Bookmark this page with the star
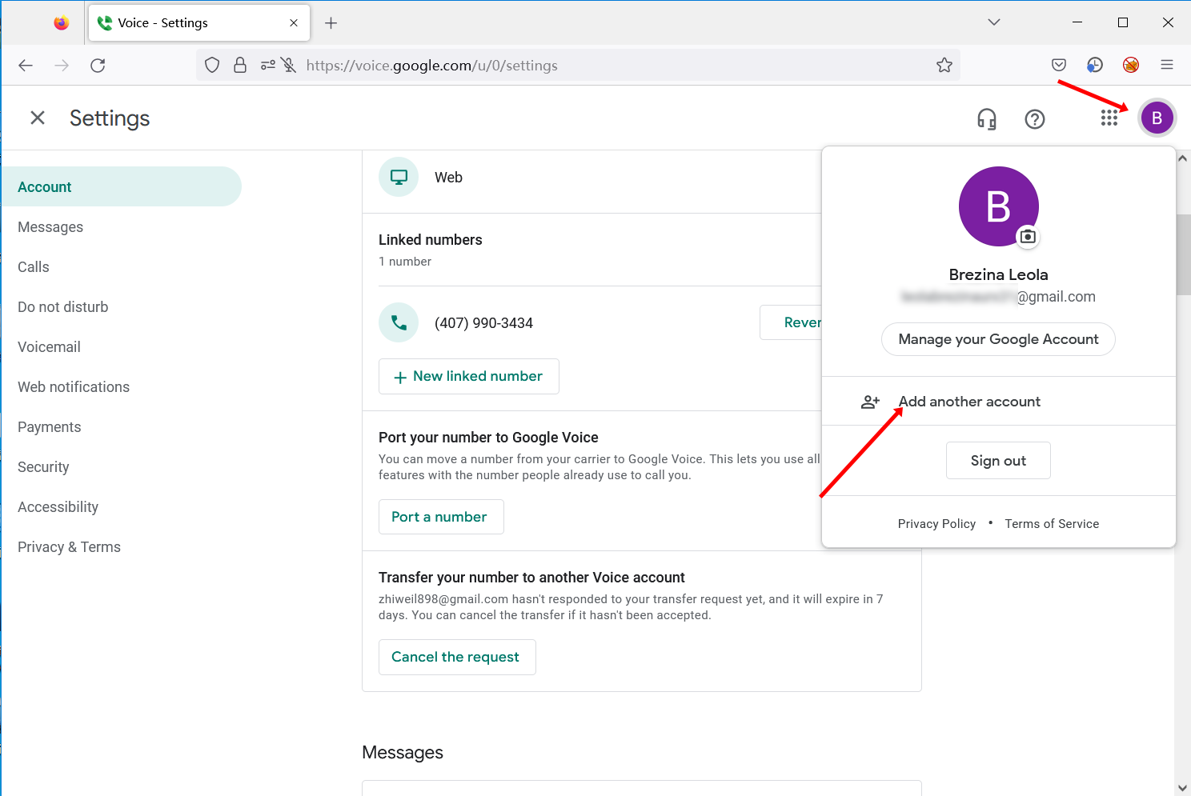 click(x=944, y=66)
